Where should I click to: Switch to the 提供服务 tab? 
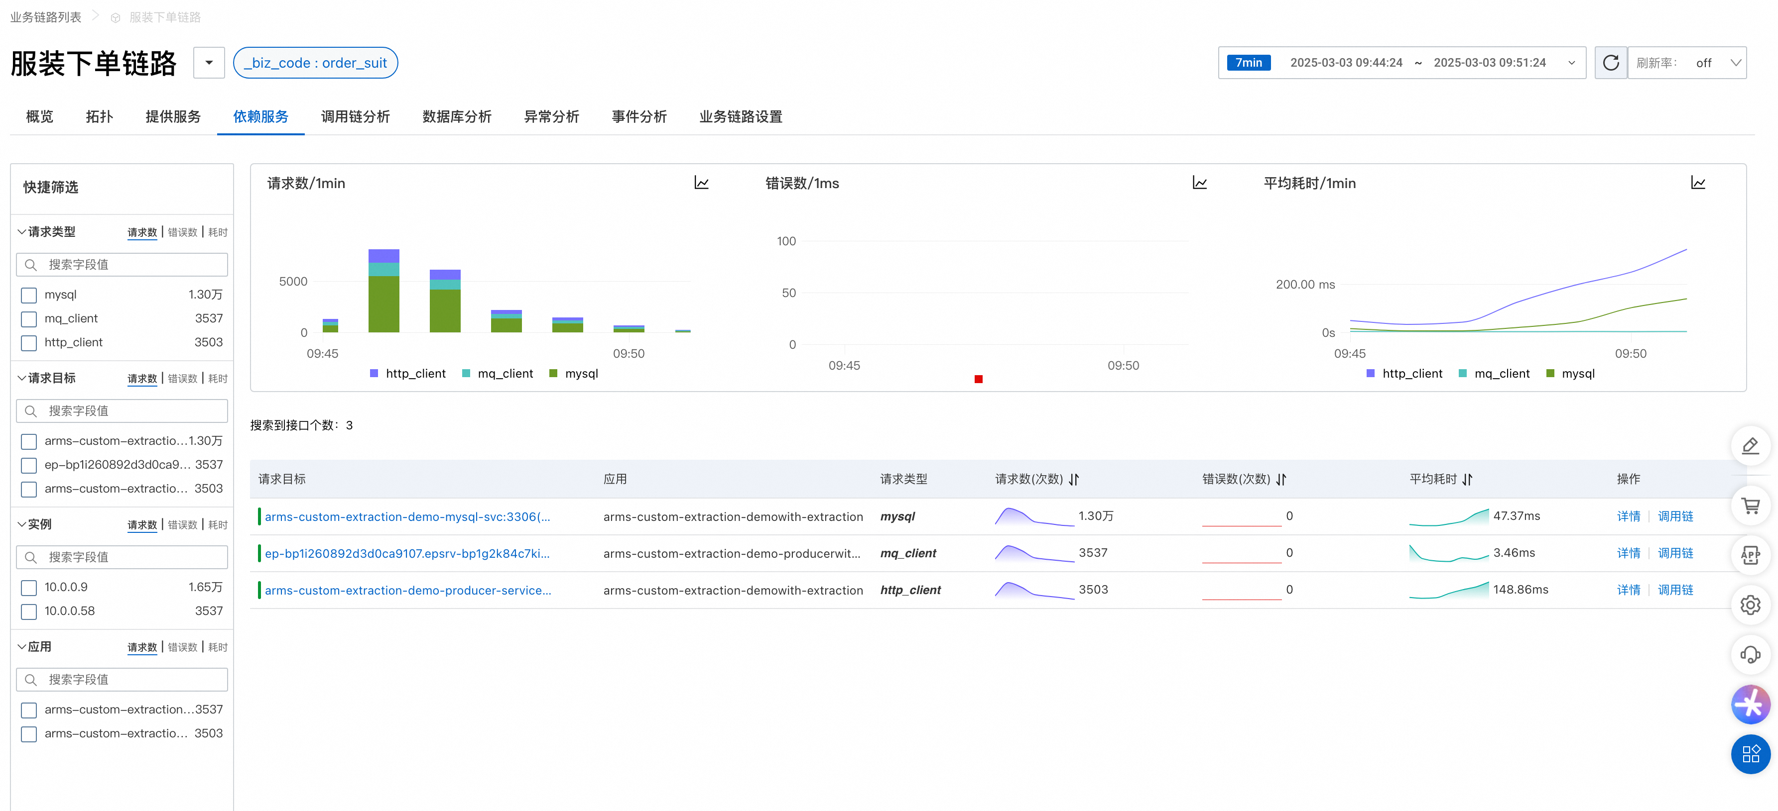(x=173, y=116)
